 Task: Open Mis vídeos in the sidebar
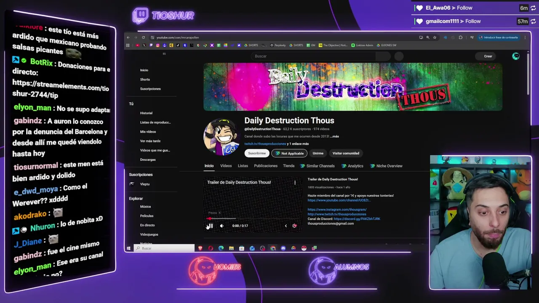[x=148, y=132]
